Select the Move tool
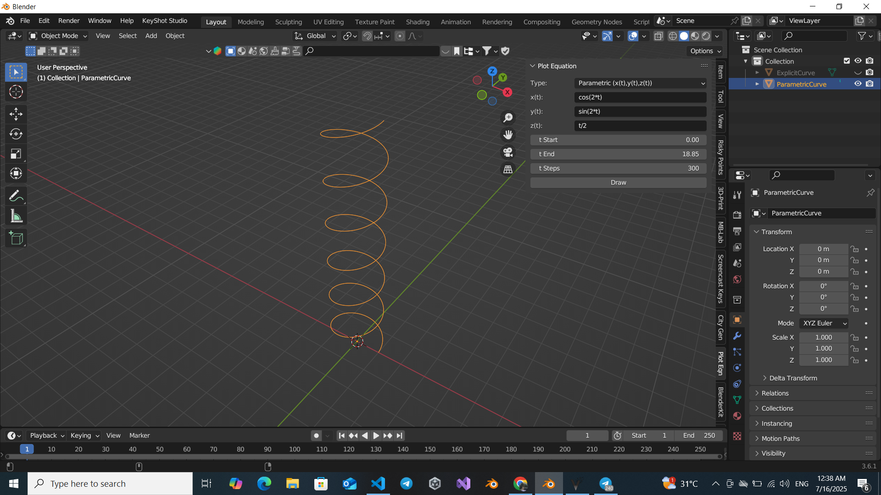The image size is (881, 495). pyautogui.click(x=16, y=114)
